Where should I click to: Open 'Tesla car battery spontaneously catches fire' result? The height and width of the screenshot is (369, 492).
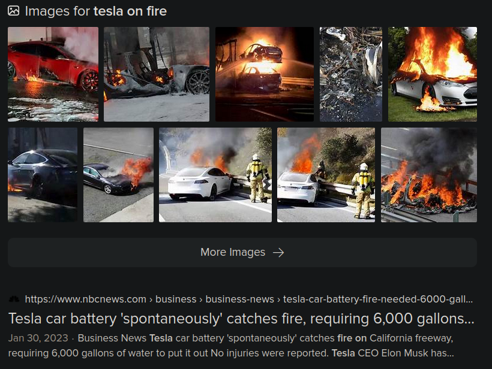click(x=241, y=319)
